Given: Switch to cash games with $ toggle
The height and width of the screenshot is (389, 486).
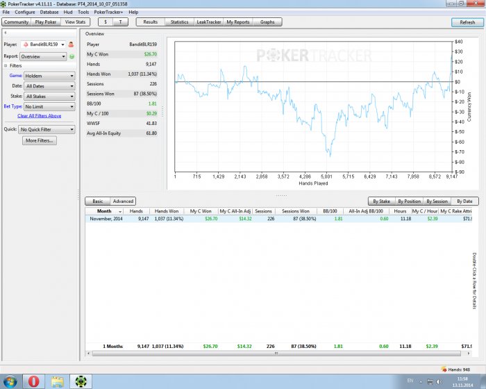Looking at the screenshot, I should click(106, 22).
